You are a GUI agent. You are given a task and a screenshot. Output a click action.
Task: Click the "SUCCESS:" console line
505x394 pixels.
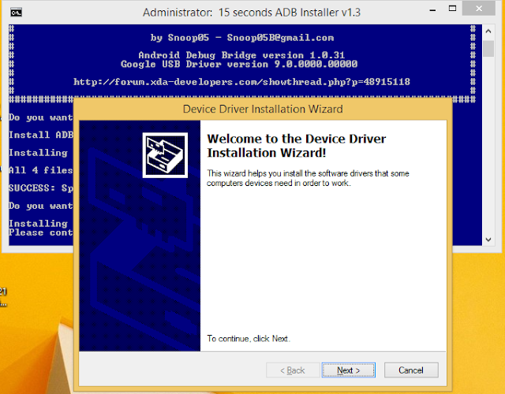[x=41, y=188]
